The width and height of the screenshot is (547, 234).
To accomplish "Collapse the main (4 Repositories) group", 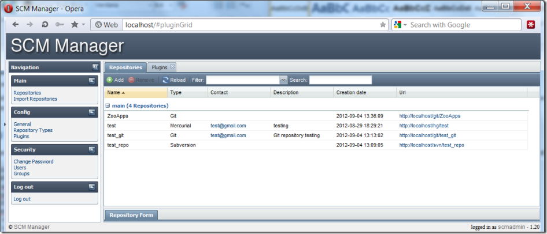I will (108, 106).
